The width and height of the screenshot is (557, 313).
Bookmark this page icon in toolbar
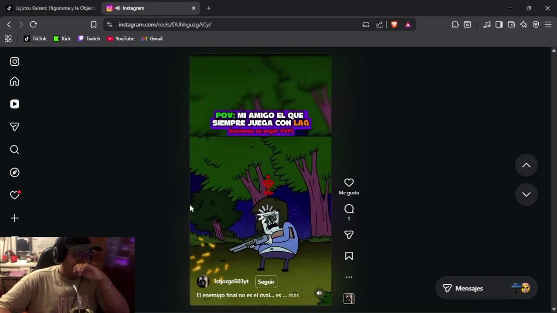[94, 24]
